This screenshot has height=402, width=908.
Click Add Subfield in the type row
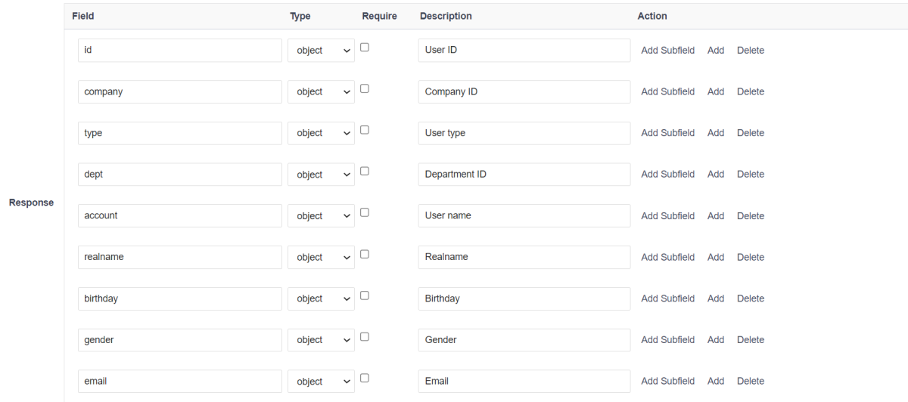tap(667, 133)
